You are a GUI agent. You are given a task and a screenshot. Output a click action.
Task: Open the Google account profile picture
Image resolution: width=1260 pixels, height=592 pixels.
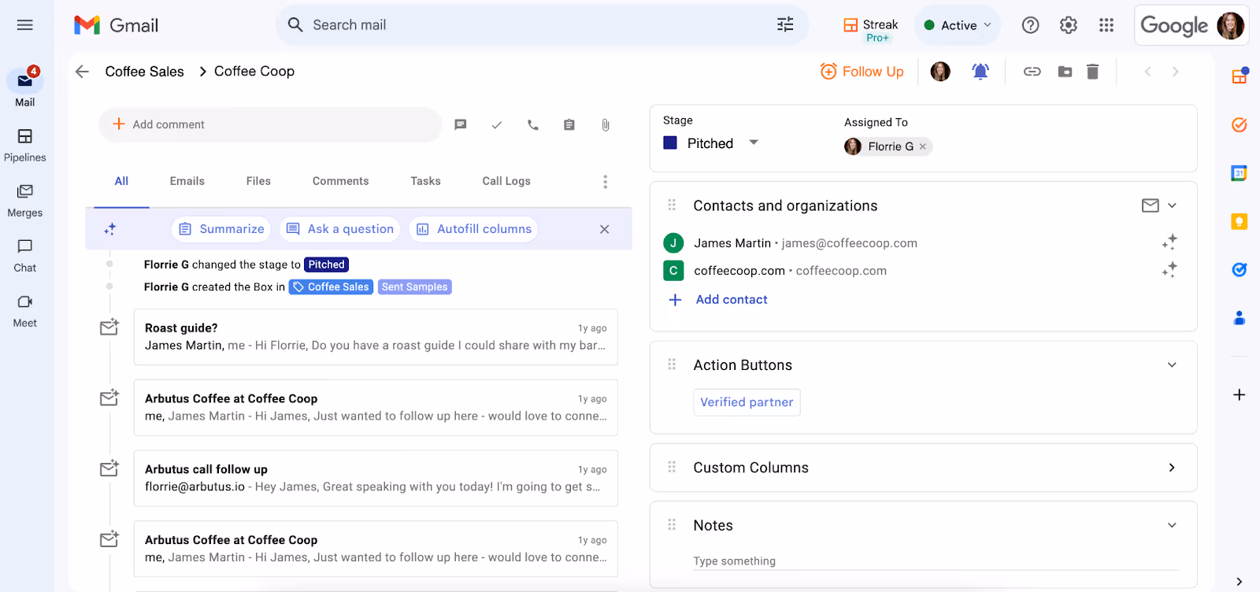tap(1230, 25)
